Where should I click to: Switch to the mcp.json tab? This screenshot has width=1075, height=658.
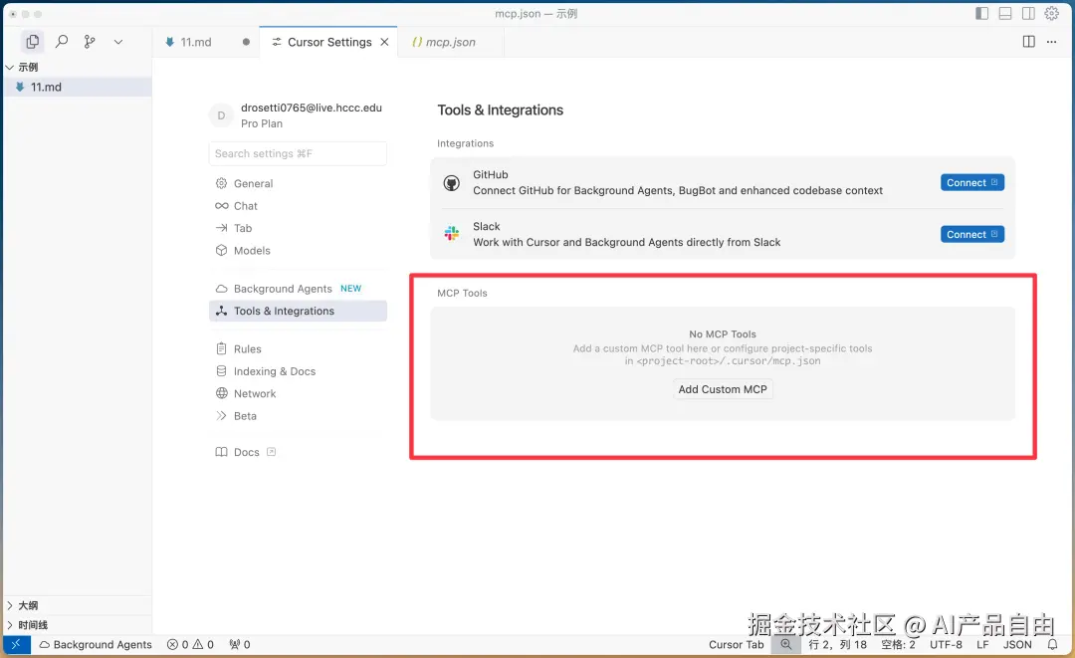coord(451,42)
